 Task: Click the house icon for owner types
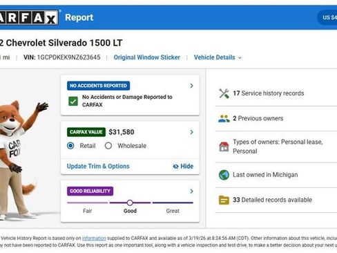(224, 147)
